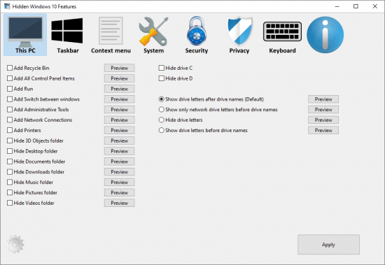Select Show only network drive letters option

[161, 110]
